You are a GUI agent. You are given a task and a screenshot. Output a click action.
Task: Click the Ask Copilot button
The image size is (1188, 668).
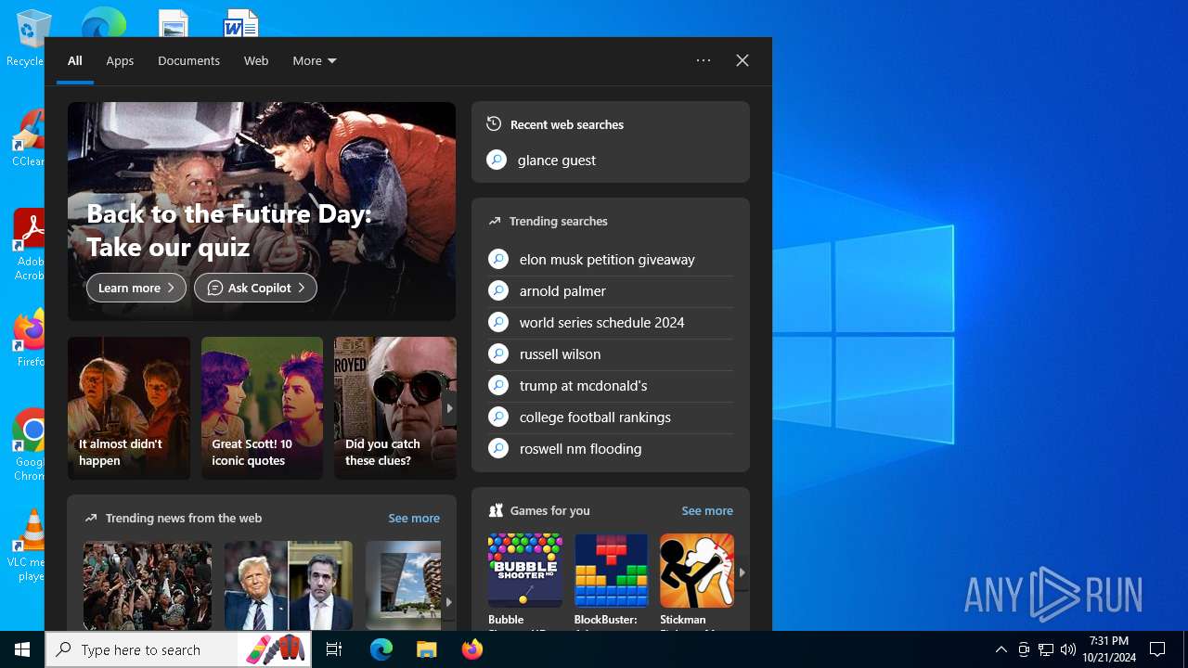click(x=255, y=288)
